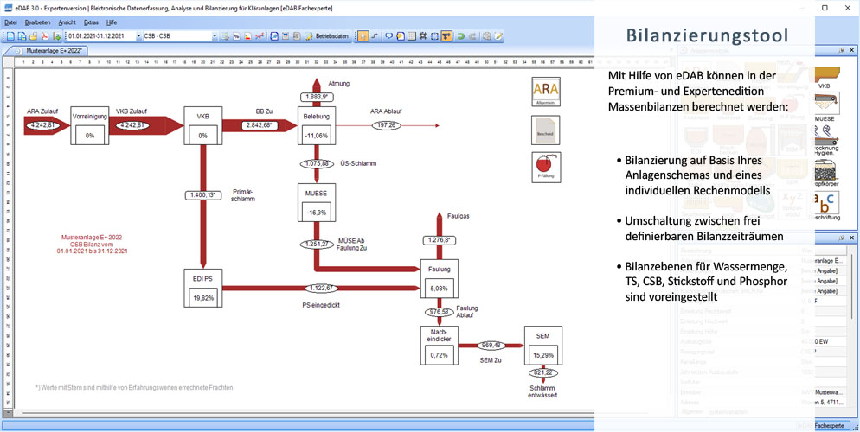Viewport: 860px width, 432px height.
Task: Click the MÜSE Ab value 1.251,27
Action: pos(317,245)
